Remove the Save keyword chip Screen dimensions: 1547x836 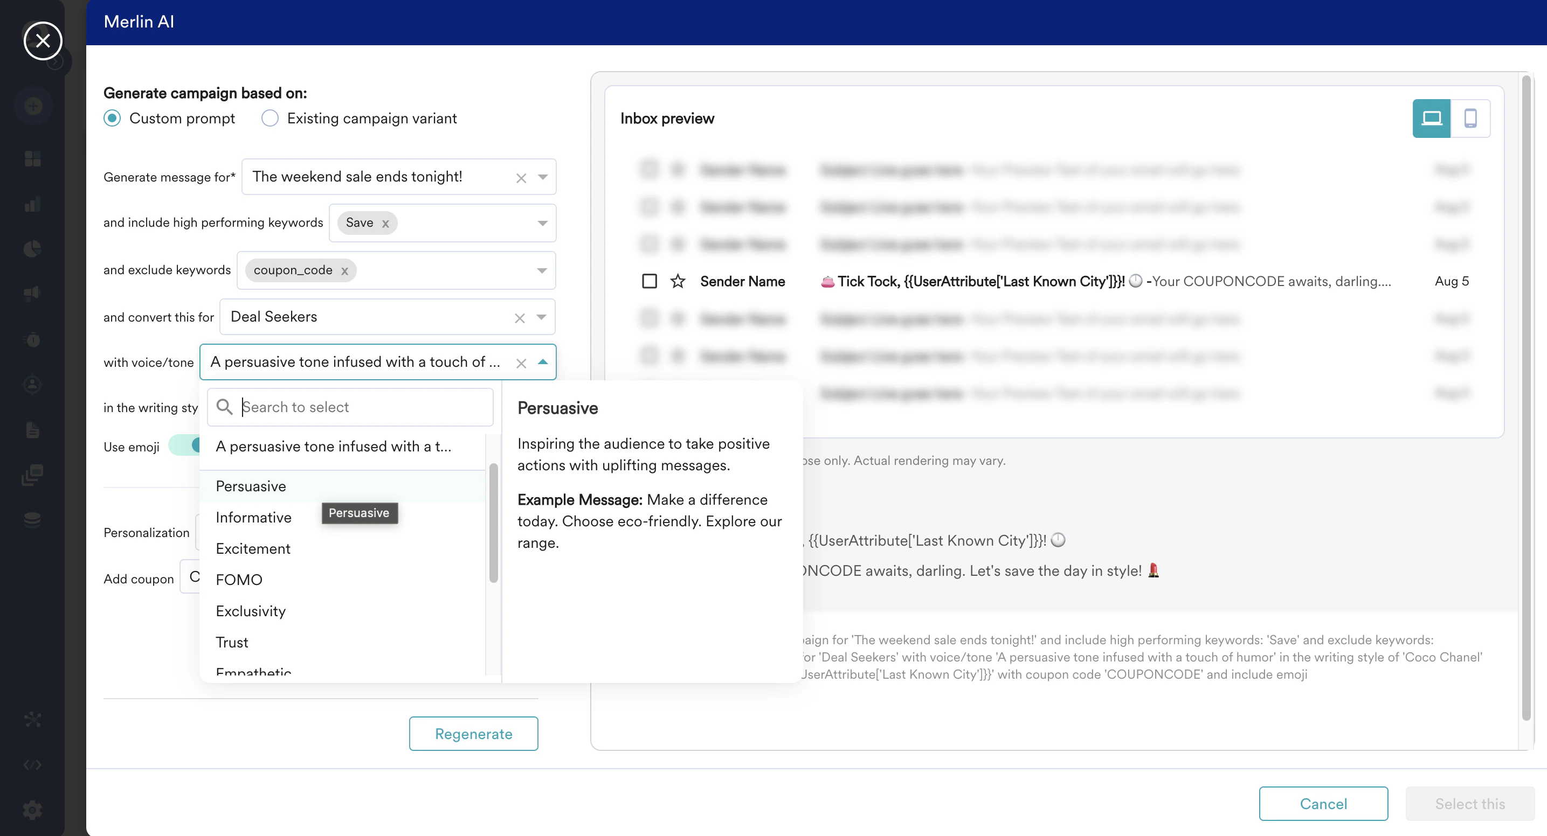click(385, 223)
